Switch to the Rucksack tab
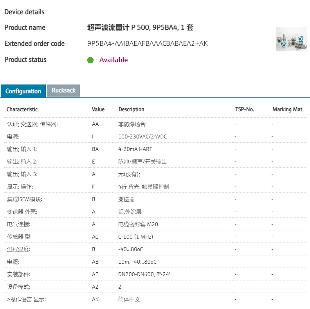Image resolution: width=310 pixels, height=309 pixels. point(63,90)
